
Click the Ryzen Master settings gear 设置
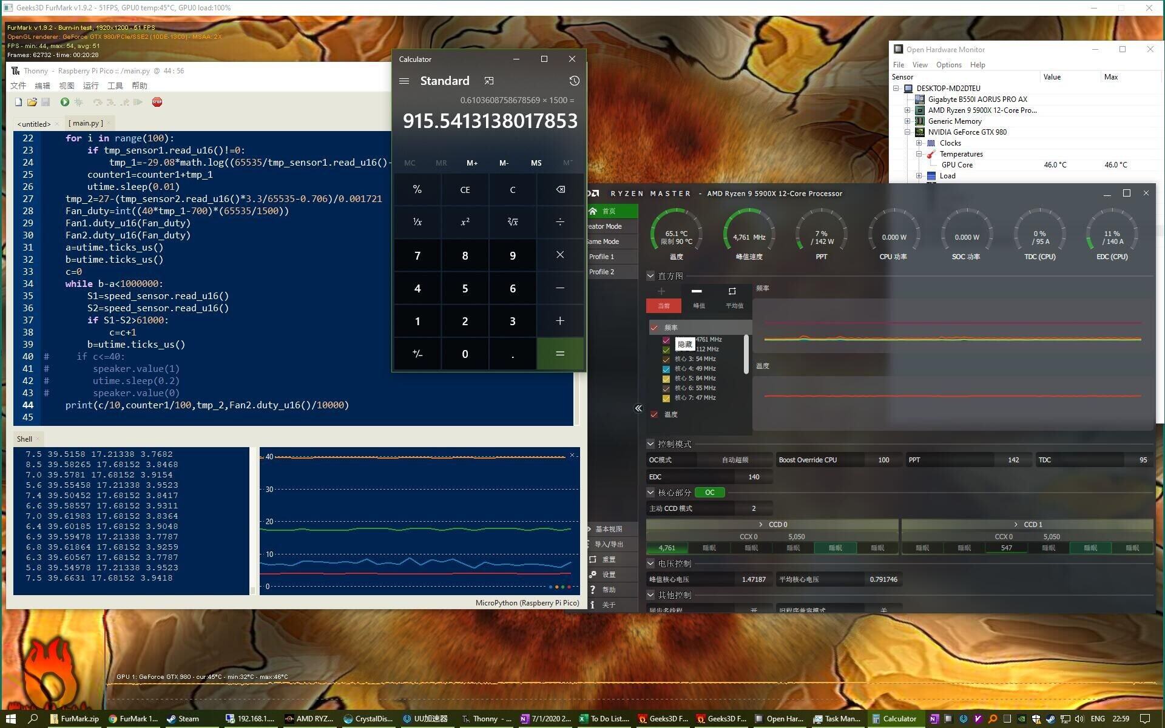[x=593, y=574]
